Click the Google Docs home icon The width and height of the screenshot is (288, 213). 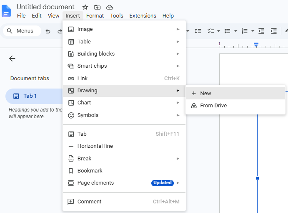[x=6, y=11]
